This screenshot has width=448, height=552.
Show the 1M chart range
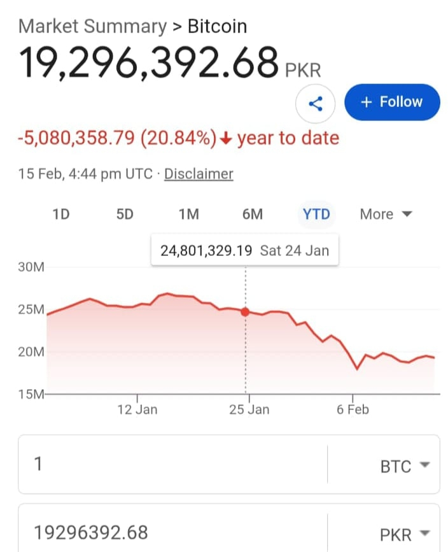[x=188, y=214]
